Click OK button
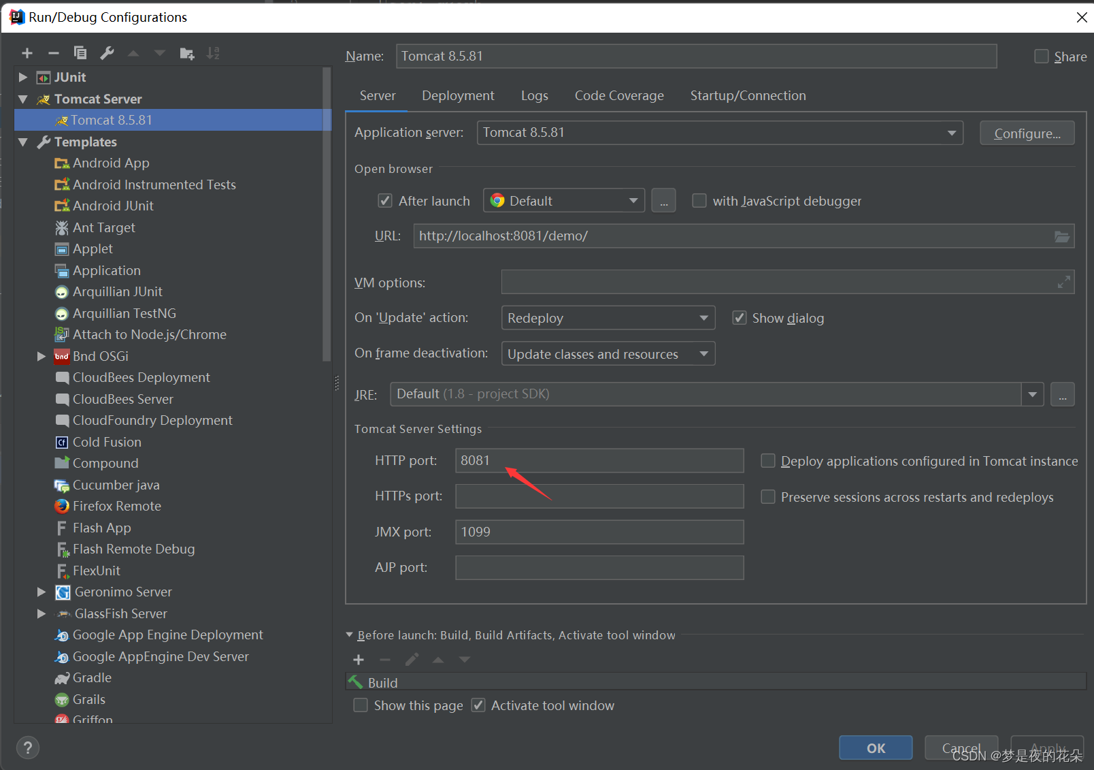This screenshot has width=1094, height=770. point(876,748)
